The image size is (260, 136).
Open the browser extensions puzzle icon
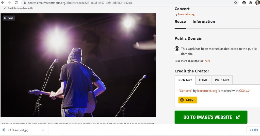[x=251, y=3]
